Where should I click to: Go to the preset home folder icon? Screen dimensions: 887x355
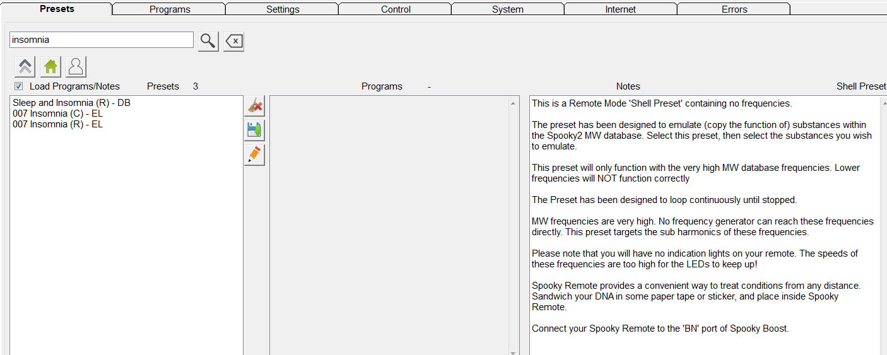tap(50, 66)
